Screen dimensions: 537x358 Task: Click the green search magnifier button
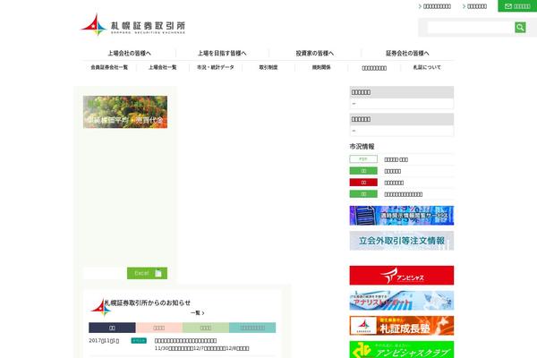[x=520, y=28]
